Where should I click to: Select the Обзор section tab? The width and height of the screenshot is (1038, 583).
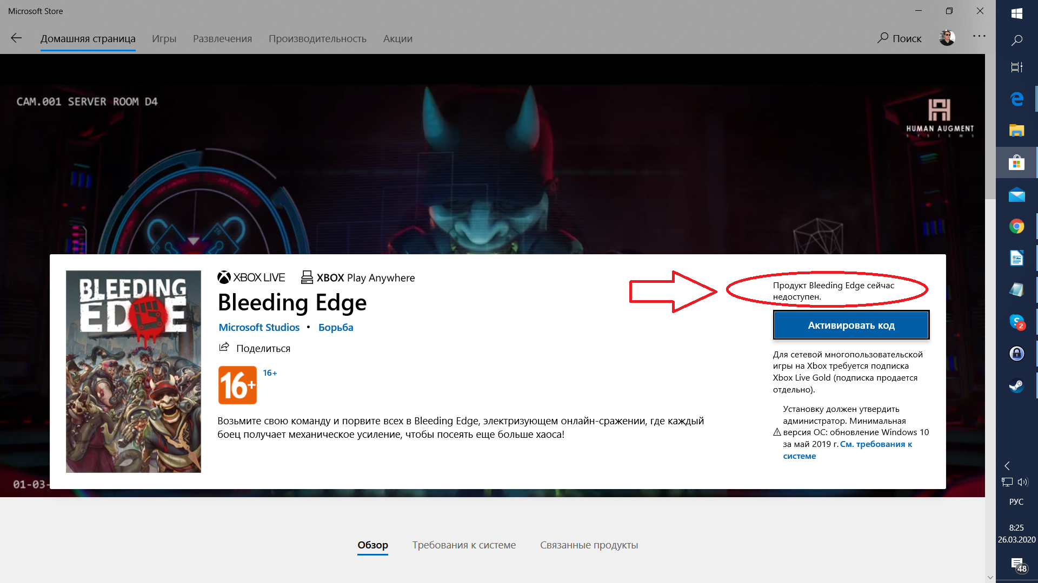click(x=372, y=545)
